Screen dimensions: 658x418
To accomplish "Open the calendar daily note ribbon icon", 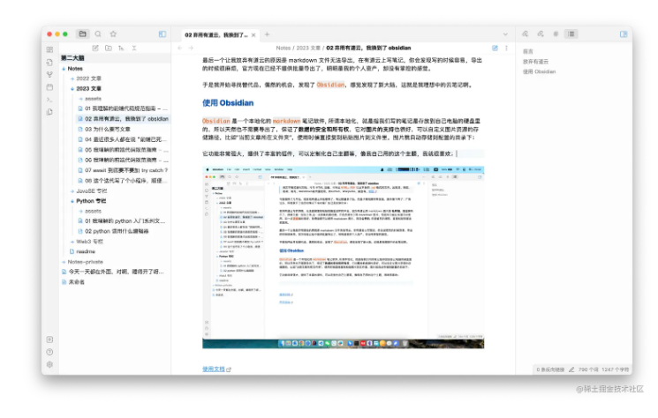I will (x=50, y=87).
